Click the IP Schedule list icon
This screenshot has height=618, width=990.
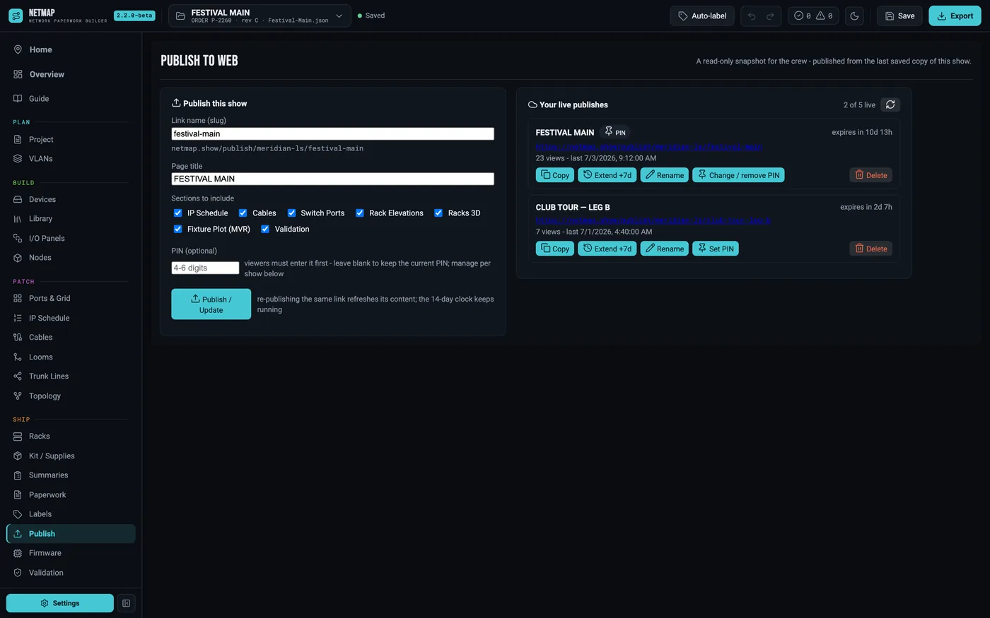18,318
